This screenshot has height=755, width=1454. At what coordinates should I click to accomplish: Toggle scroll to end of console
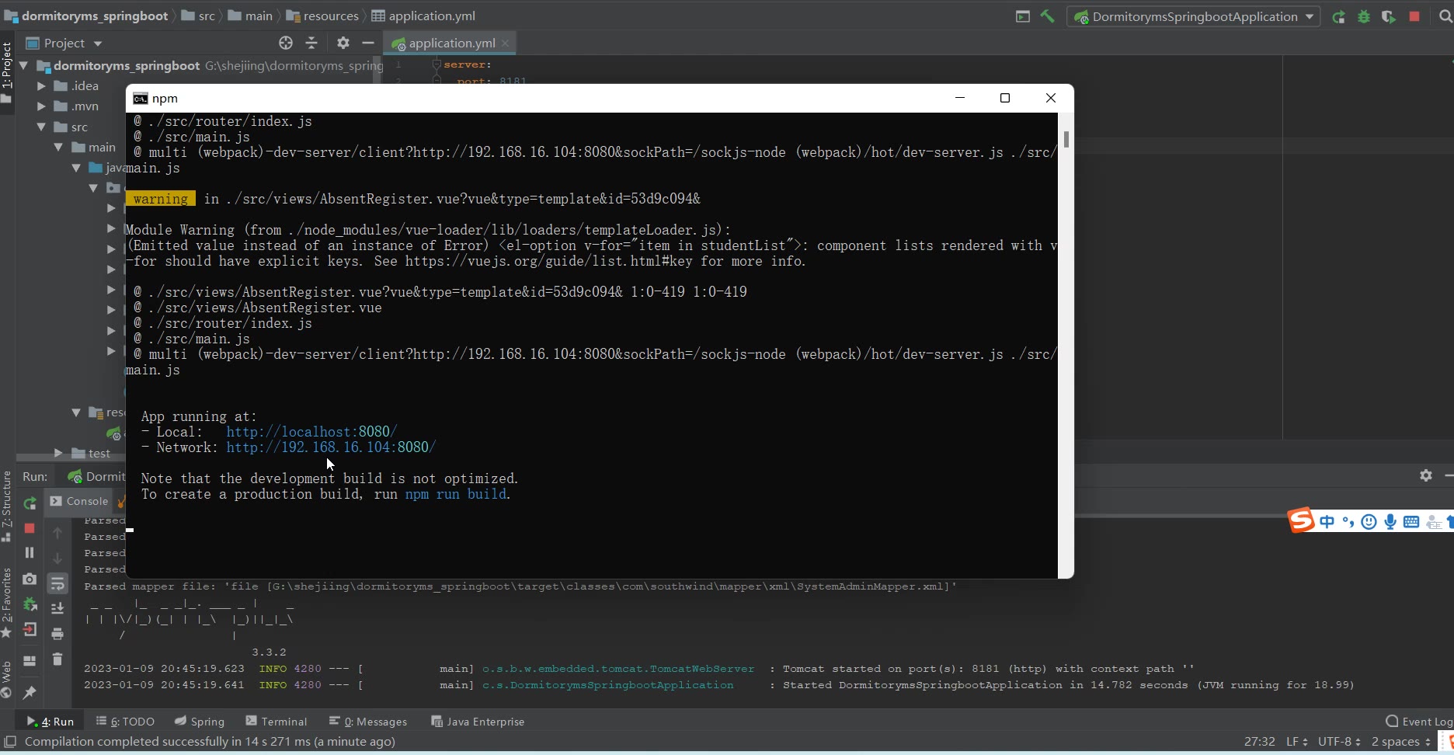pyautogui.click(x=57, y=608)
